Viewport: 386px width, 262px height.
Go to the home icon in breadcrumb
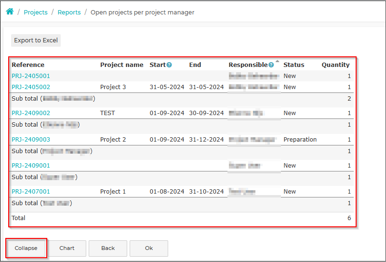10,12
